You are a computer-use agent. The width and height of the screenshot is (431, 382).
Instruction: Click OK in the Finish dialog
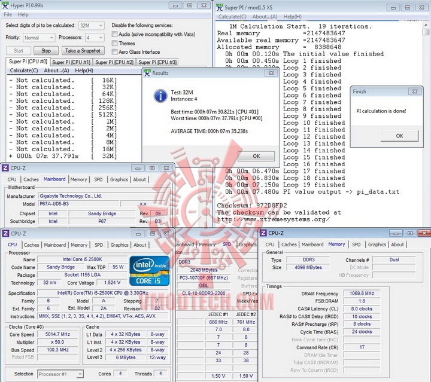click(x=399, y=136)
